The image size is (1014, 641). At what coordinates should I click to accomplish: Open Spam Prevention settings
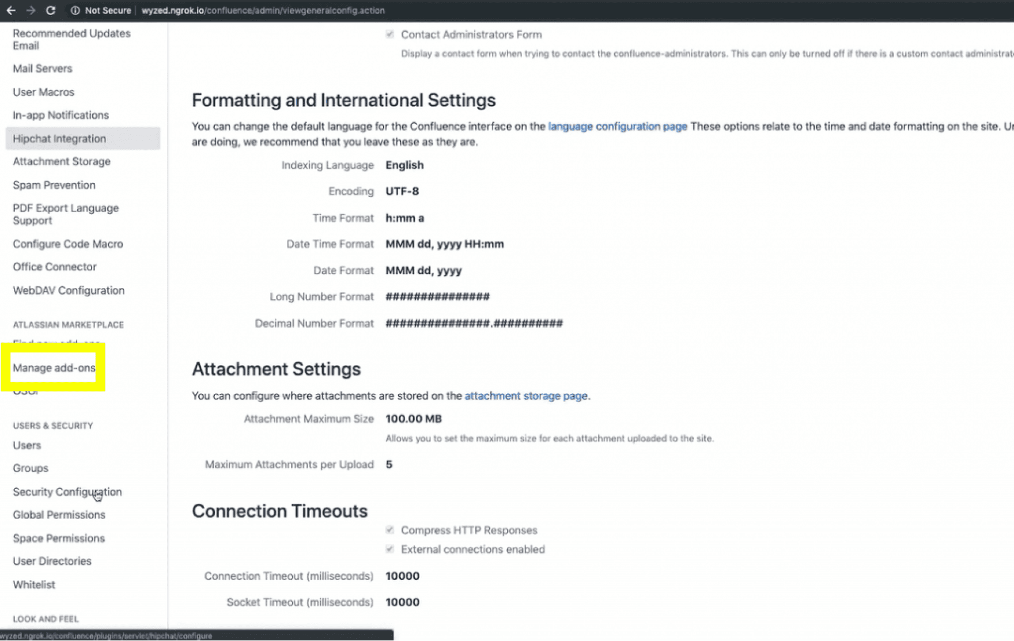pyautogui.click(x=54, y=185)
